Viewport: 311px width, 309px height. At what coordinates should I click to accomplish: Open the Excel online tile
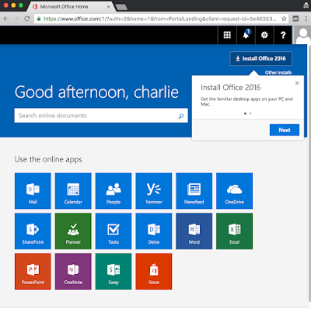[234, 231]
